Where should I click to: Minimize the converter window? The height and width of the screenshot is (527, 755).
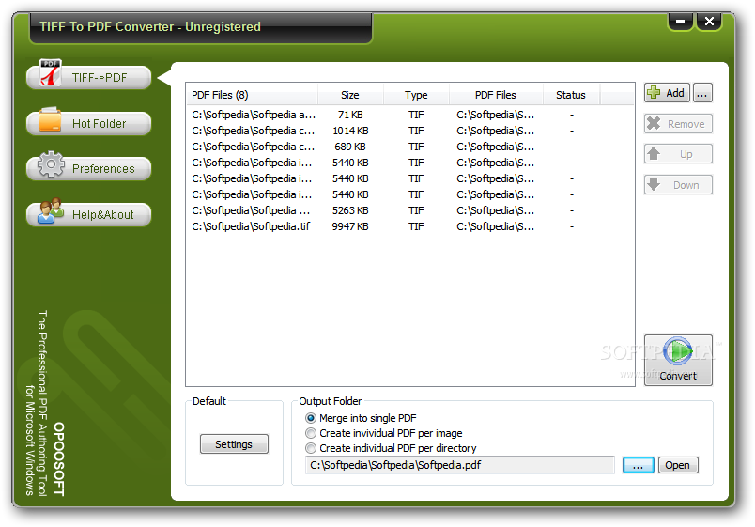click(681, 22)
